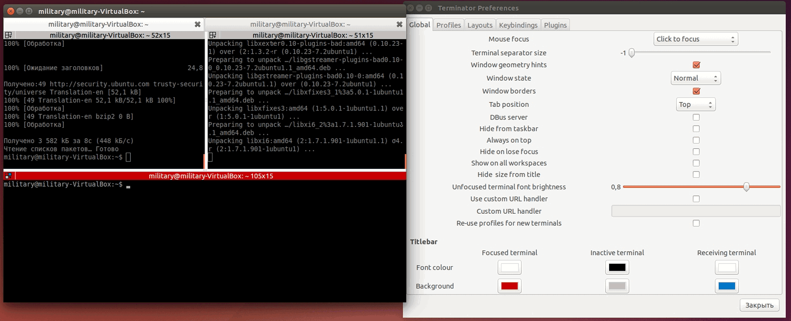
Task: Select the first military@military-VirtualBox tab in Terminator
Action: coord(98,24)
